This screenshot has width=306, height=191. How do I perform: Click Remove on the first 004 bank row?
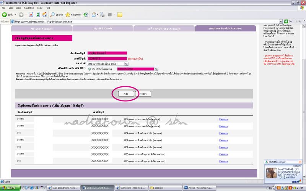click(223, 133)
